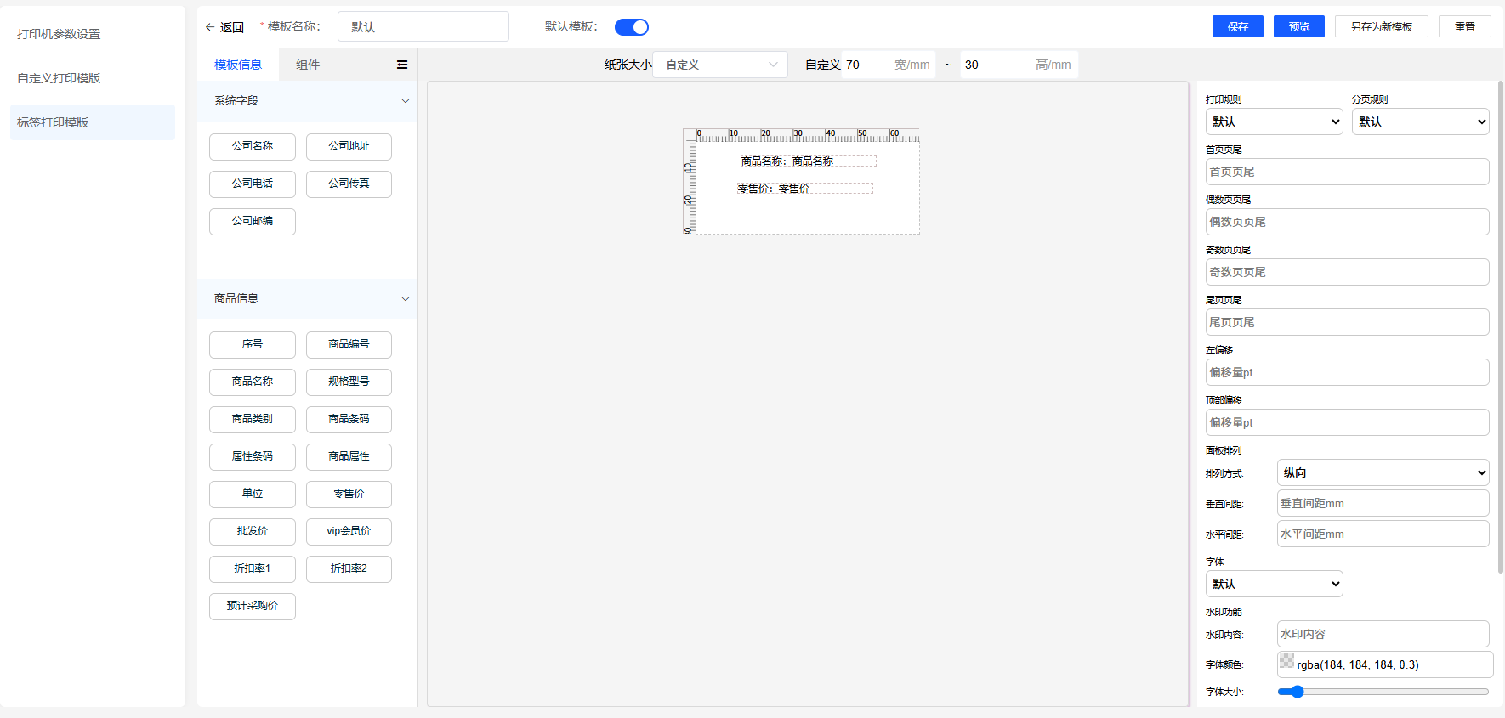The height and width of the screenshot is (718, 1505).
Task: Open the 排列方式 dropdown showing 纵向
Action: click(1383, 472)
